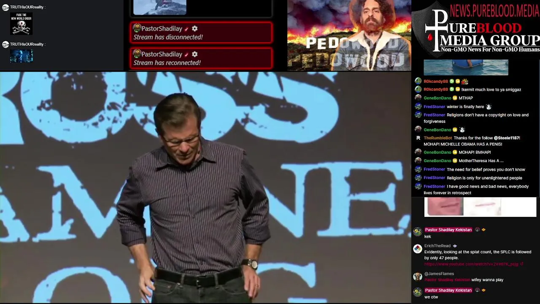Open the snowy image thumbnail above the stream alerts
The height and width of the screenshot is (304, 540).
tap(159, 7)
